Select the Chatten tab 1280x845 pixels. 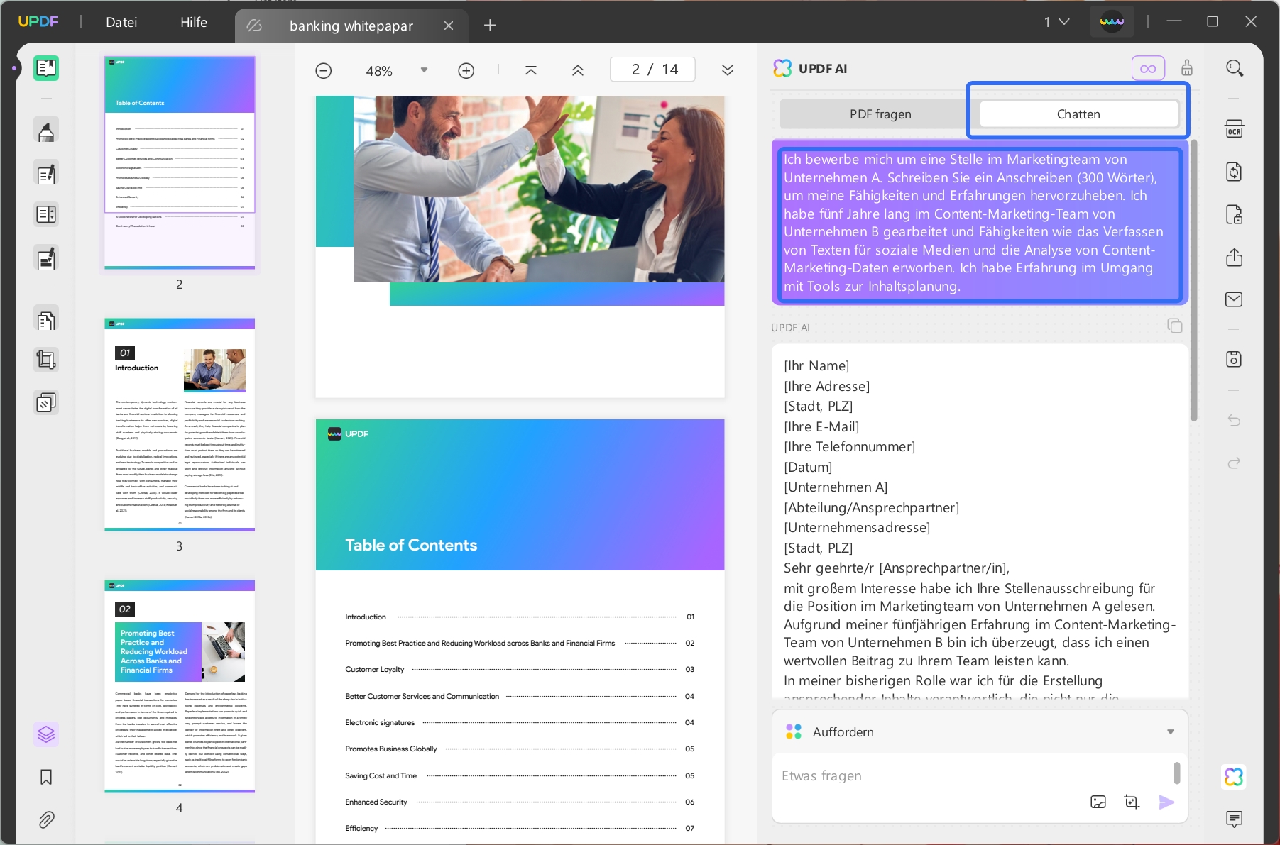(x=1078, y=114)
